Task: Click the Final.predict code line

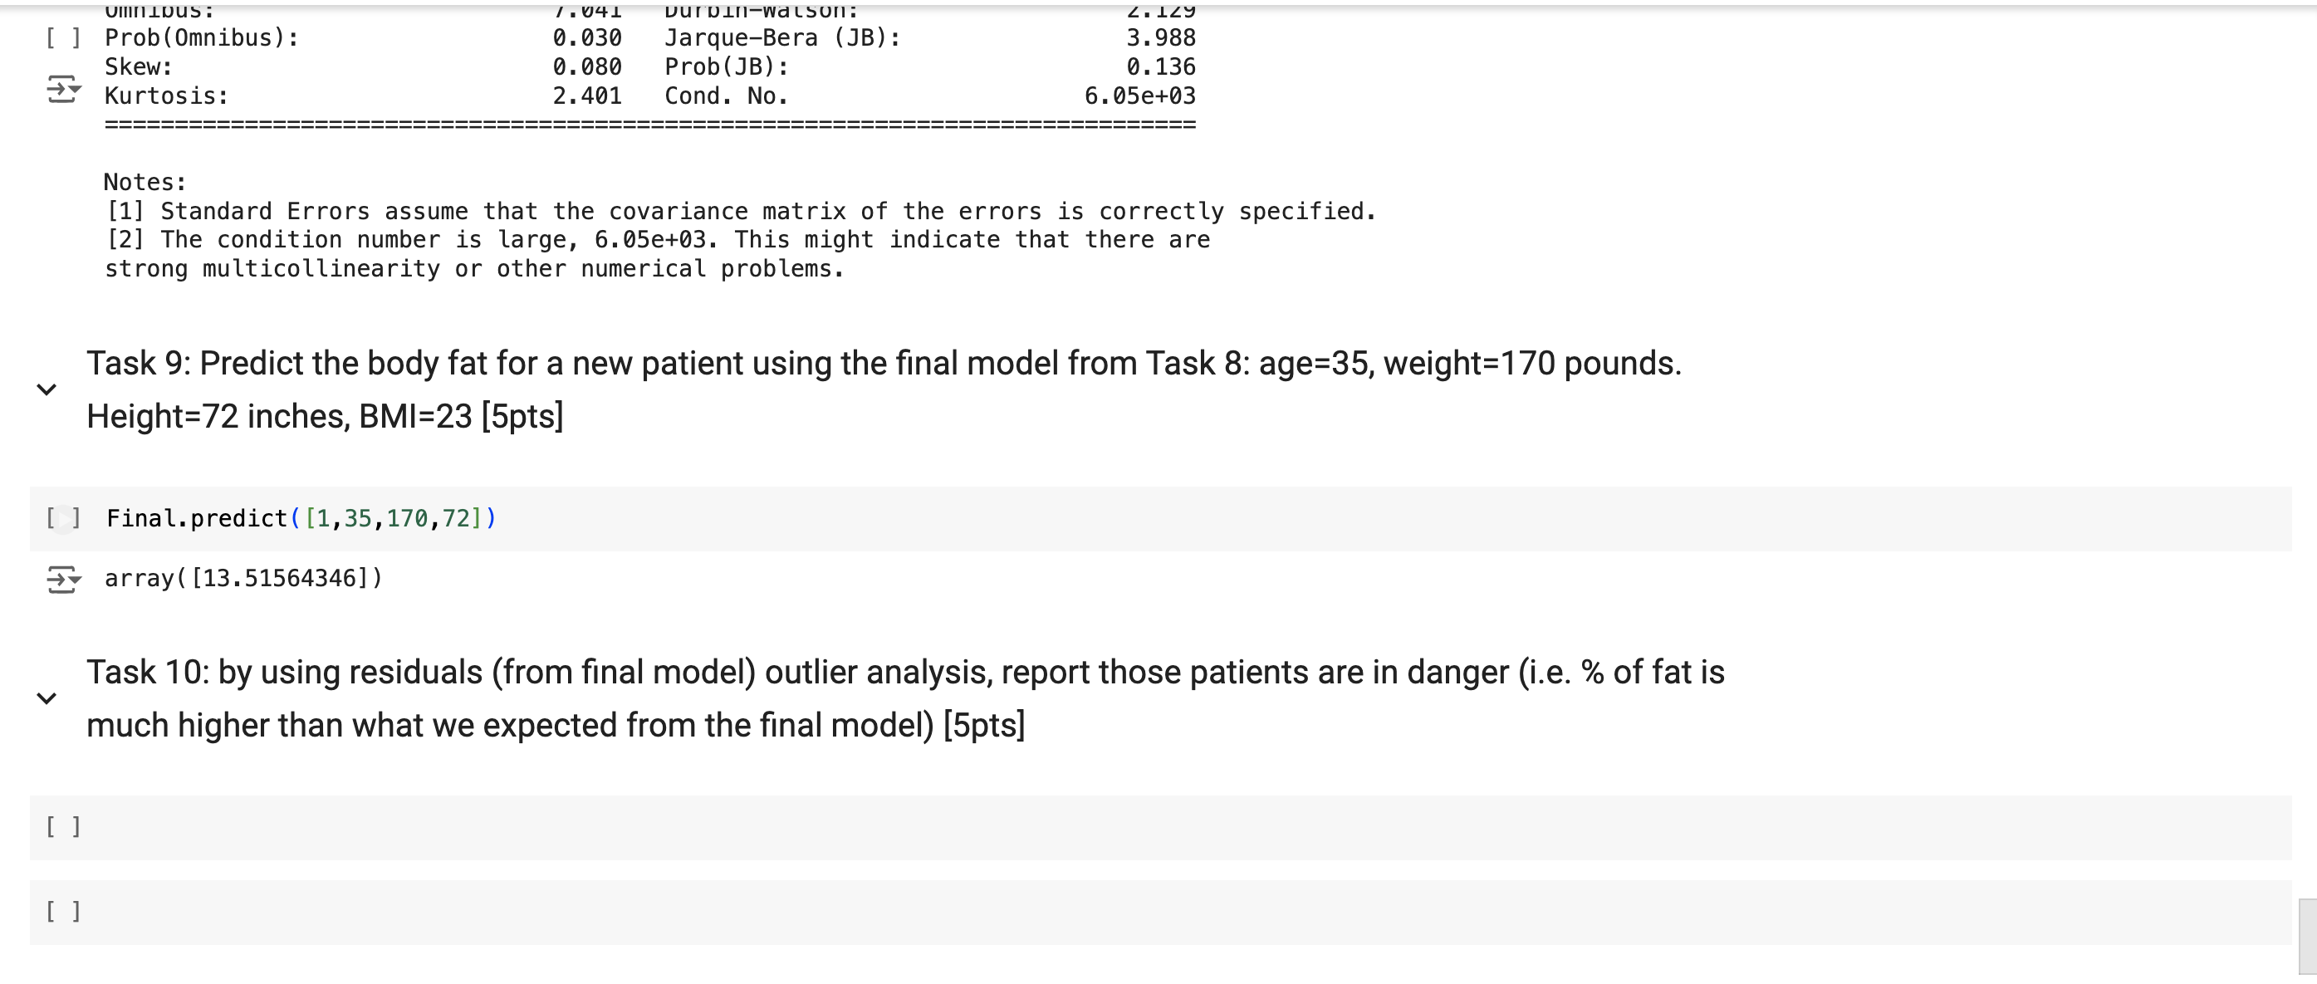Action: pyautogui.click(x=300, y=517)
